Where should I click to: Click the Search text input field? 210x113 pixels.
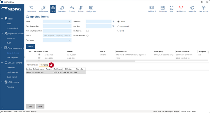pyautogui.click(x=57, y=36)
